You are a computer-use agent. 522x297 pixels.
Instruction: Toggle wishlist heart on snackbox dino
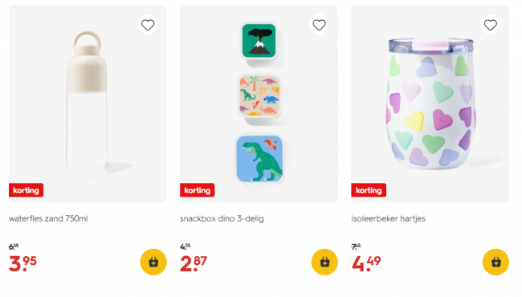pos(319,25)
